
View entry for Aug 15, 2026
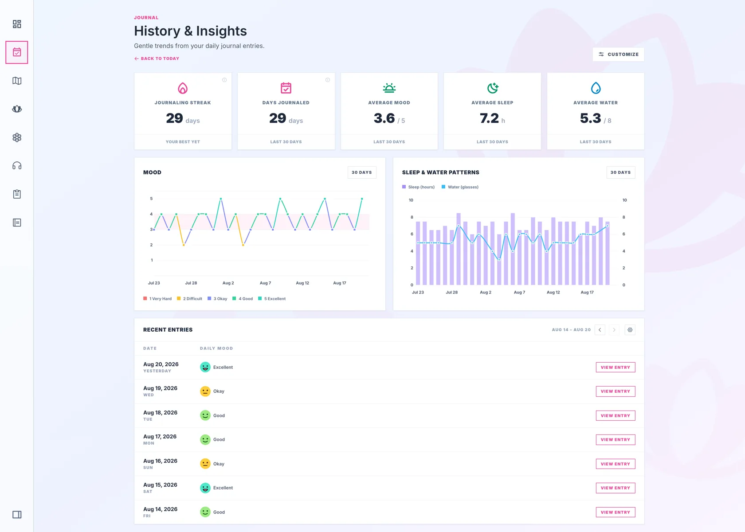coord(616,488)
